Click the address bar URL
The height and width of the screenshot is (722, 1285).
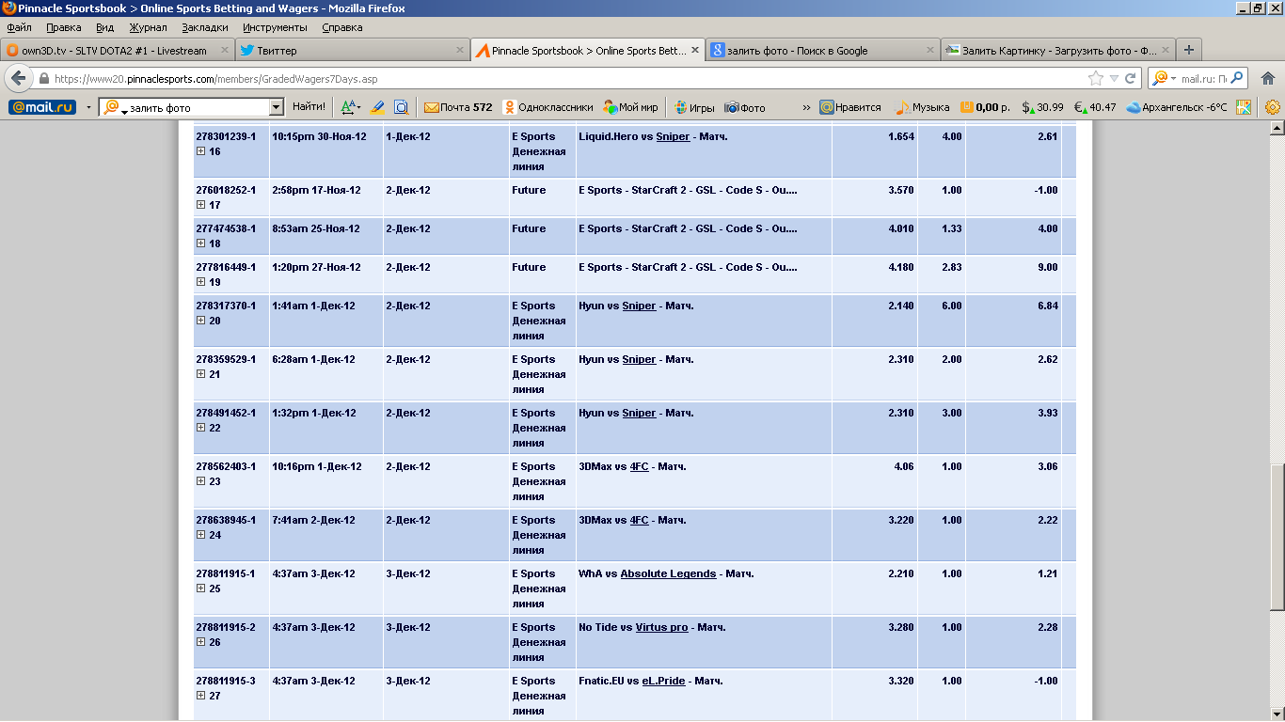pos(215,79)
